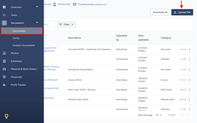The height and width of the screenshot is (123, 197).
Task: Open options menu for Certificate of Completion row
Action: (189, 49)
